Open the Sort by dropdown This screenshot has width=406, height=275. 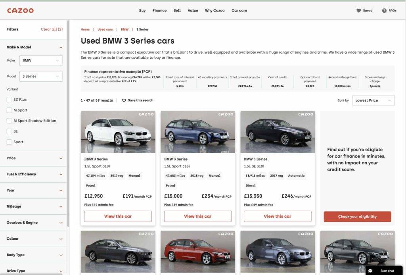click(373, 100)
